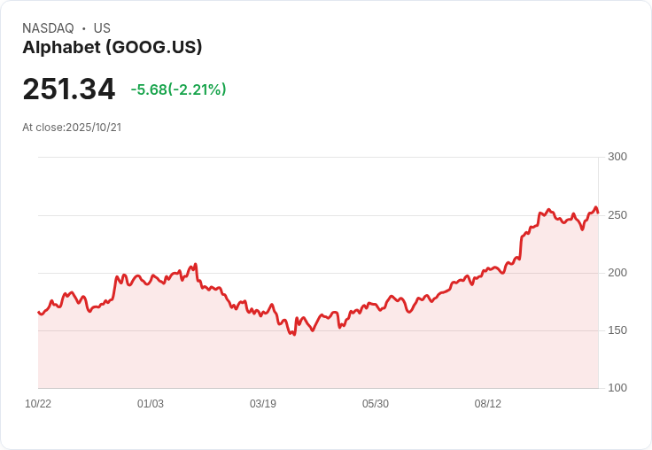The width and height of the screenshot is (652, 450).
Task: Select the green -5.68(-2.21%) change text
Action: (x=178, y=89)
